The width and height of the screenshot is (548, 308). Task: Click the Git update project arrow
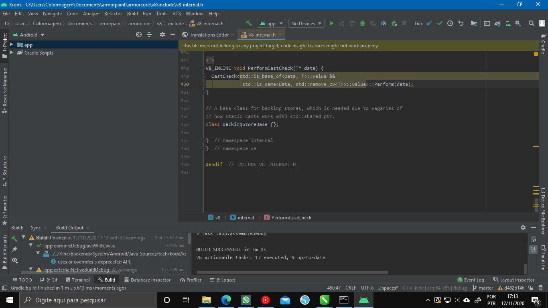(429, 23)
